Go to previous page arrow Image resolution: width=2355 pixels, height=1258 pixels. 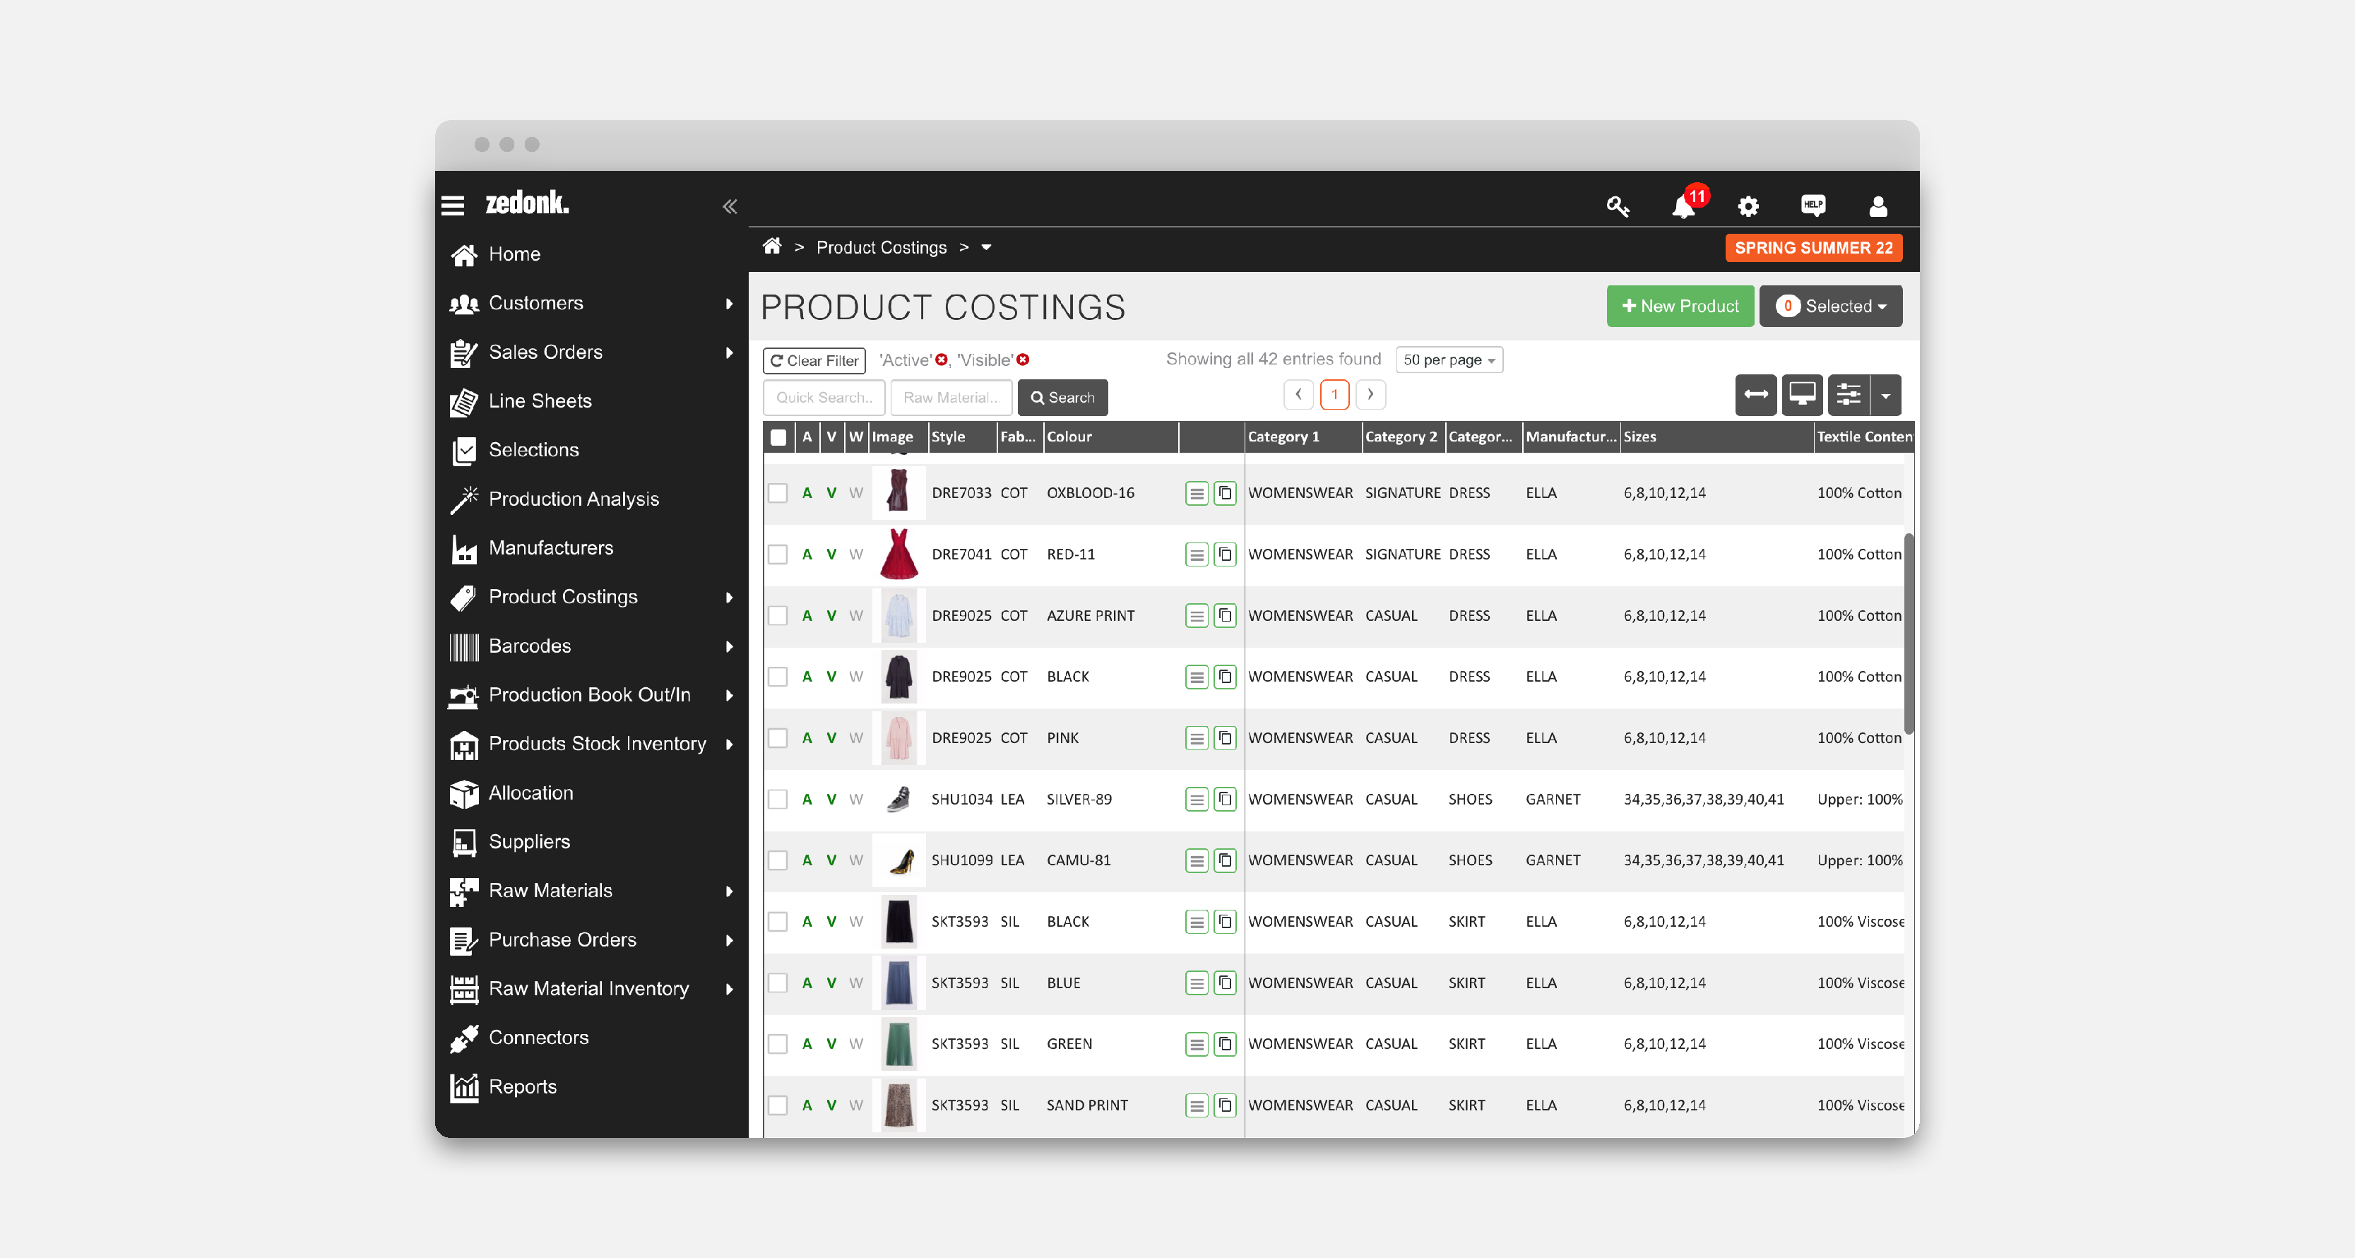[1298, 395]
